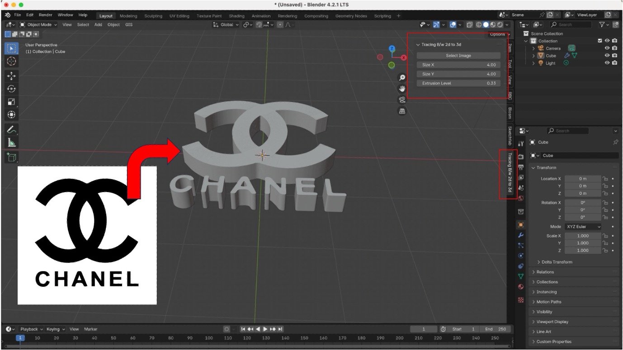This screenshot has width=623, height=350.
Task: Switch to the Modeling workspace tab
Action: (x=128, y=16)
